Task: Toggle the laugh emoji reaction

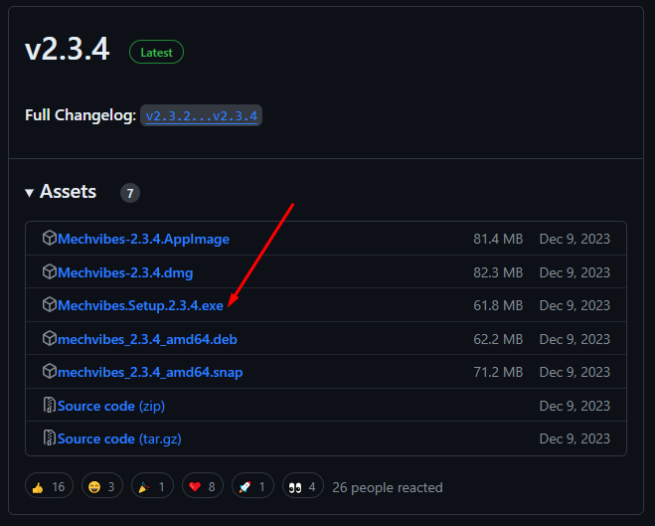Action: tap(102, 486)
